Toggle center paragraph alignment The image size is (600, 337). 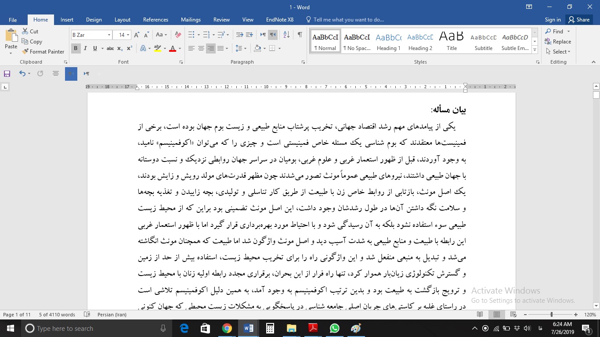[x=201, y=48]
